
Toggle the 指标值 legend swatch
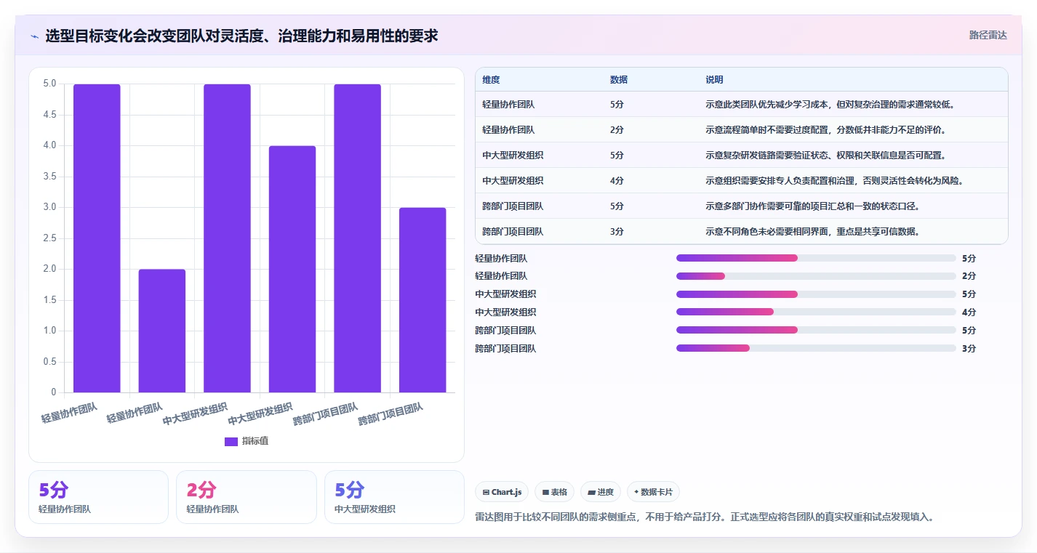[x=231, y=441]
